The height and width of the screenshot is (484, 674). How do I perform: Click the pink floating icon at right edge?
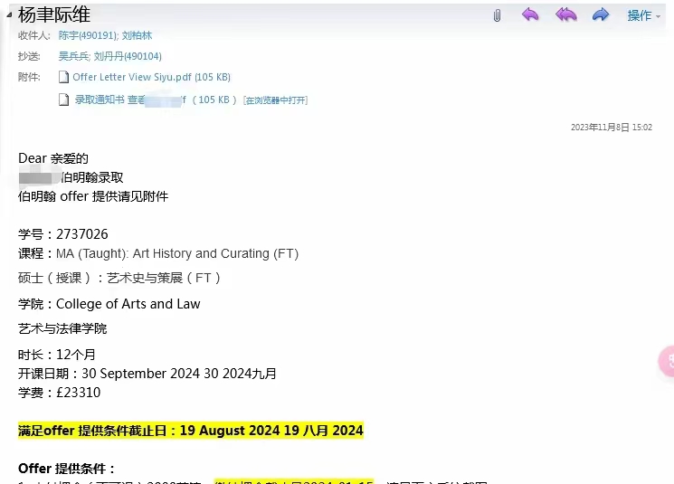tap(667, 362)
